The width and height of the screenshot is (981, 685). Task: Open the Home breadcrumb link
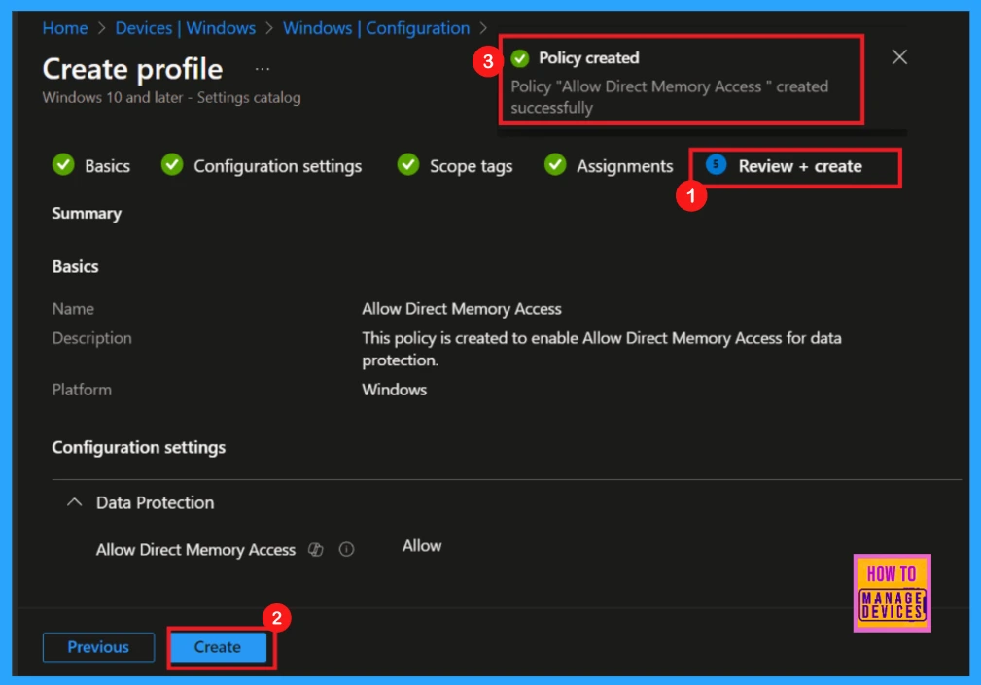(x=65, y=28)
